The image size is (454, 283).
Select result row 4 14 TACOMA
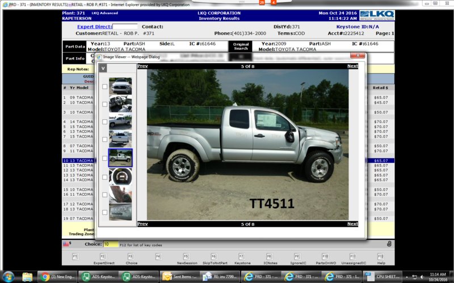[x=78, y=122]
